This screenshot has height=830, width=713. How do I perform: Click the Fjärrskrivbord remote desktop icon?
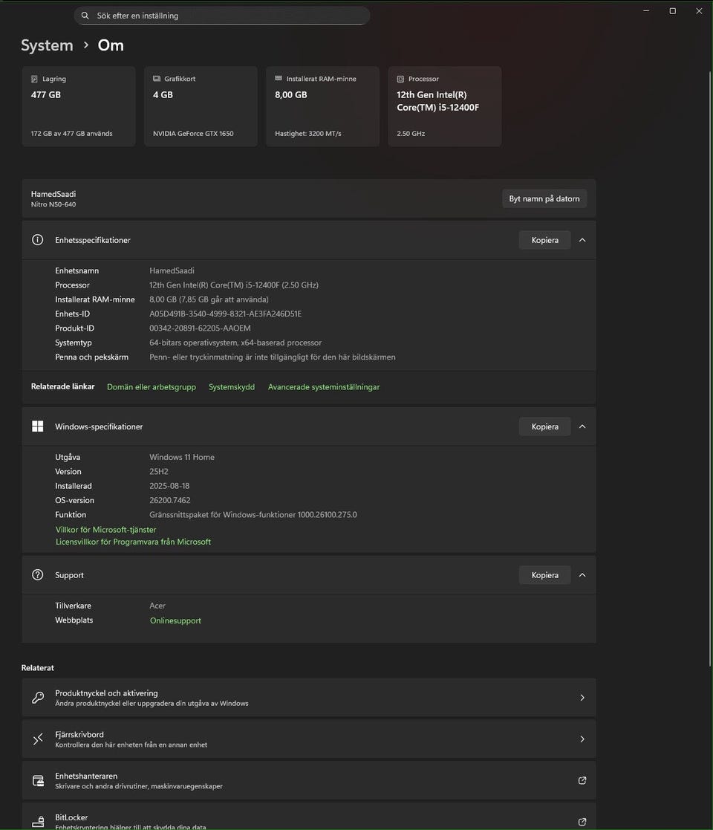pos(38,739)
